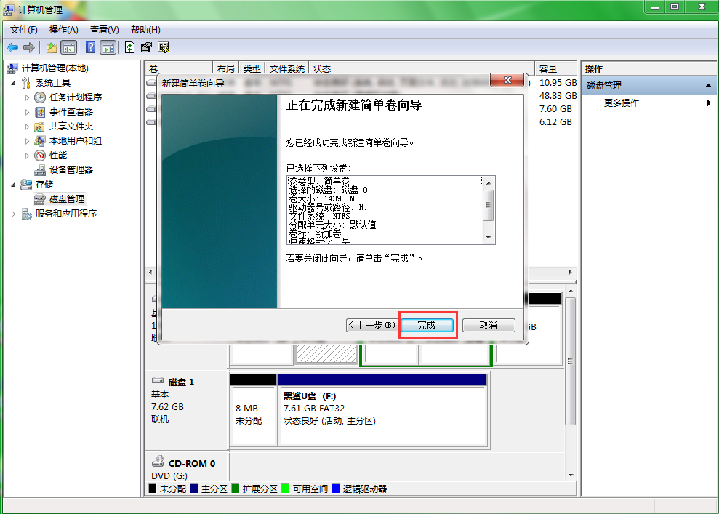Click the 完成 button to finish the wizard

coord(427,325)
